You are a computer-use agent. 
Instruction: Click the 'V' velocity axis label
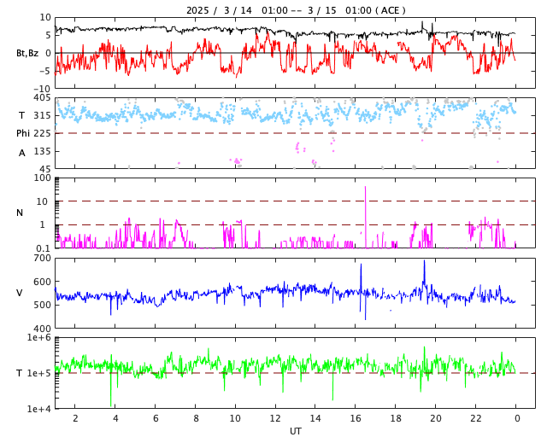click(20, 293)
